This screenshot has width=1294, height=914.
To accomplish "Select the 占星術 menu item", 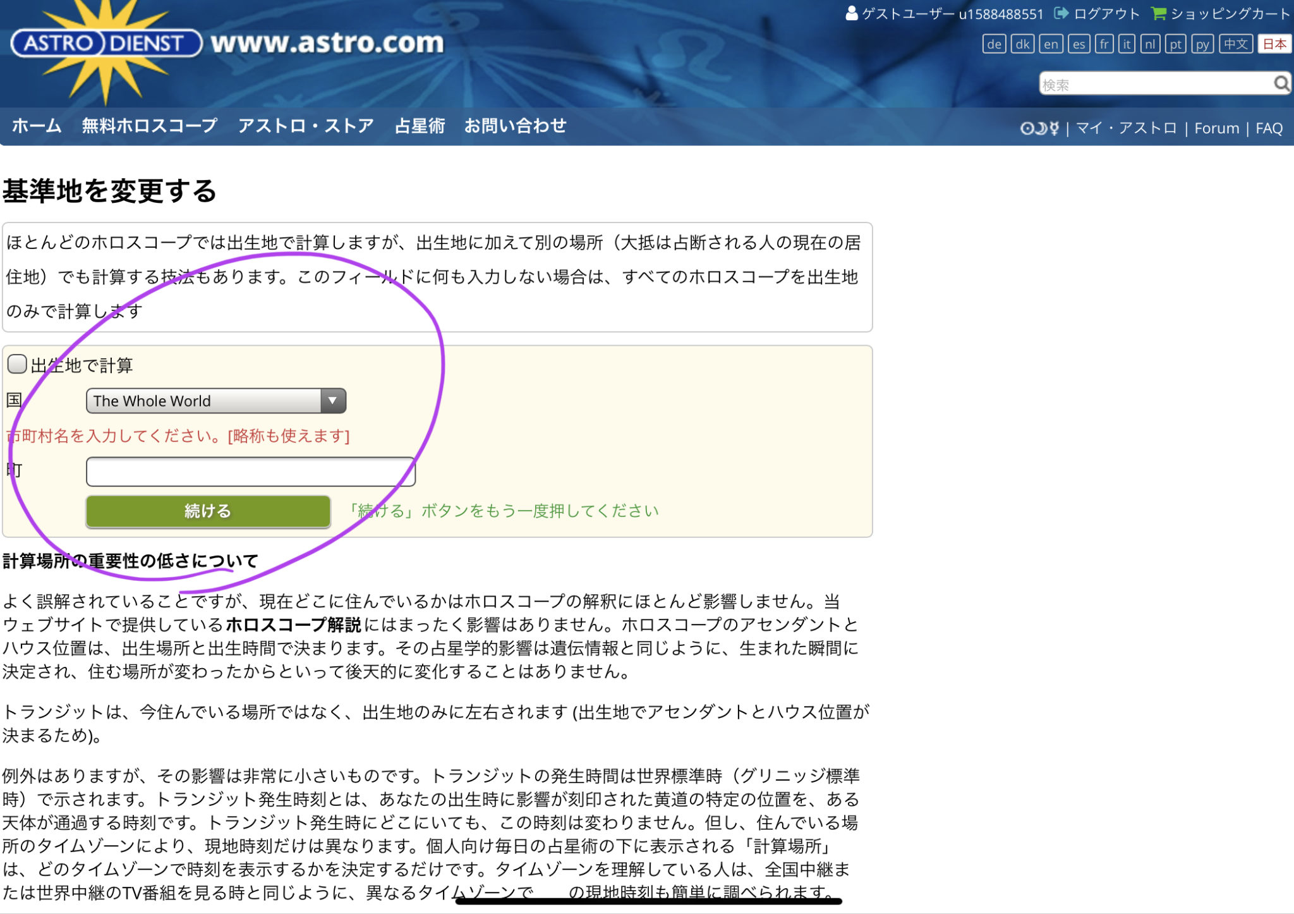I will [x=419, y=126].
